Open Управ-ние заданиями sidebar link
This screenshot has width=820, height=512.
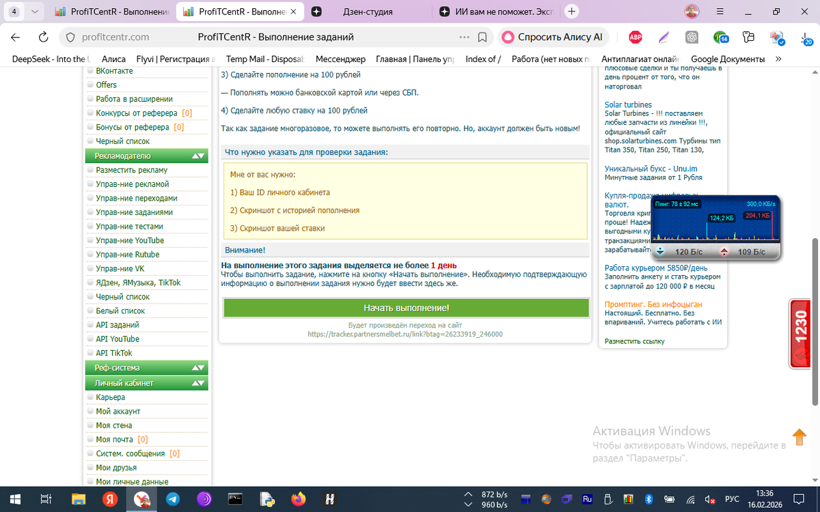point(134,212)
